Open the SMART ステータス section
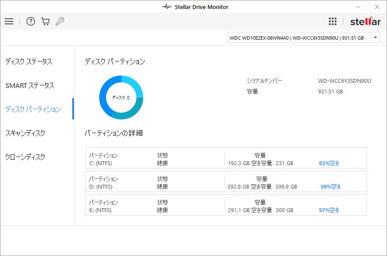 [30, 86]
